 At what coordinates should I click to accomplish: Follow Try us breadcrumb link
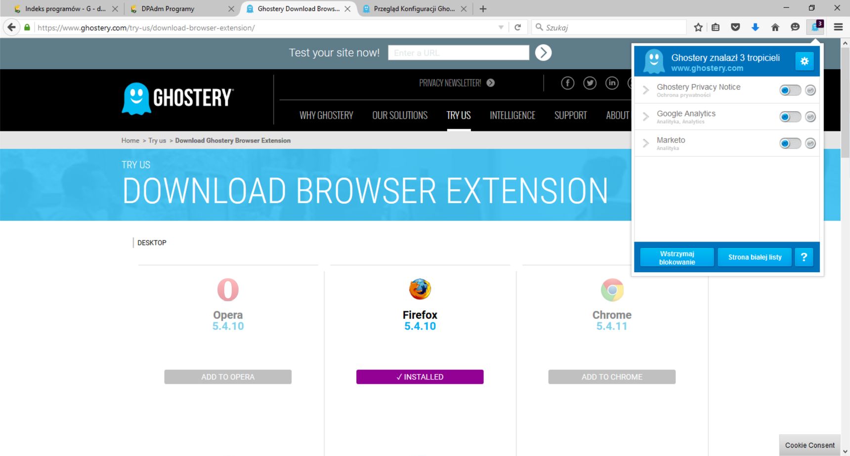coord(157,140)
